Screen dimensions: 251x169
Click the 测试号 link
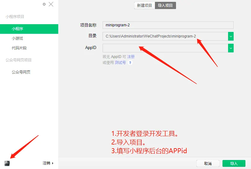click(120, 62)
